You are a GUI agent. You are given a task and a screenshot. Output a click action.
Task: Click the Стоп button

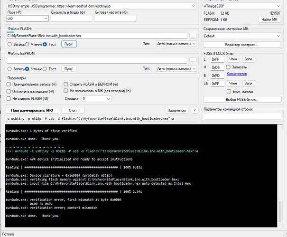(x=73, y=110)
